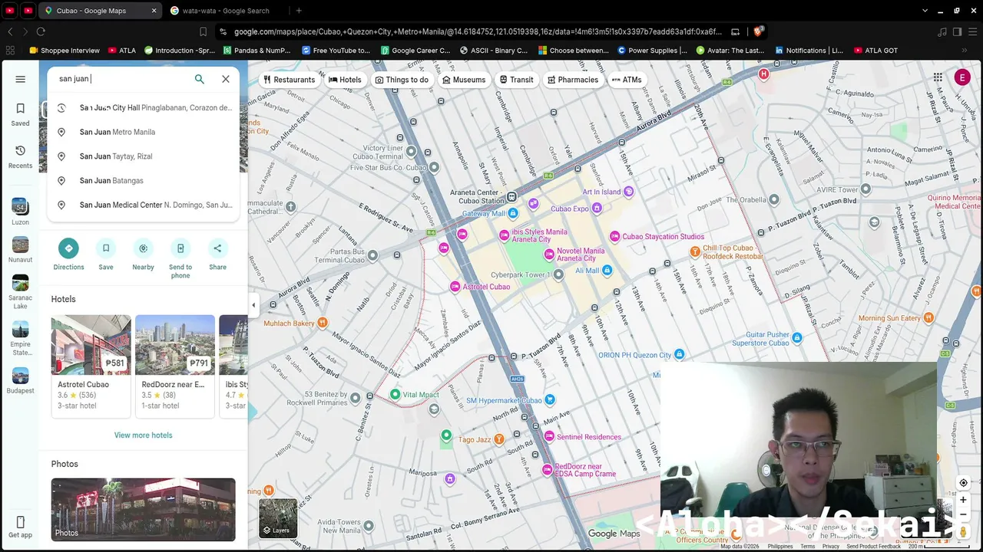Open the Photos thumbnail in side panel

144,510
